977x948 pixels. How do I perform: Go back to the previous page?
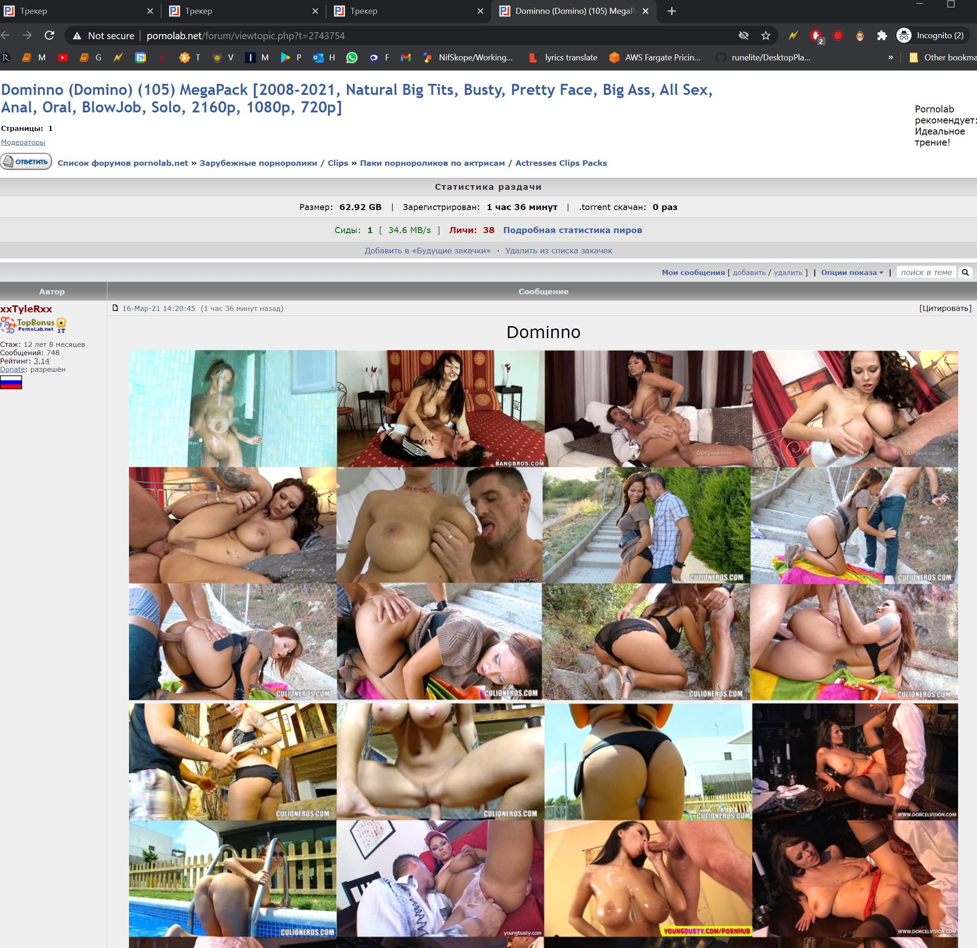(6, 35)
